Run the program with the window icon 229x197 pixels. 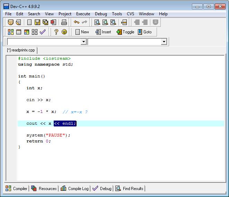(19, 32)
